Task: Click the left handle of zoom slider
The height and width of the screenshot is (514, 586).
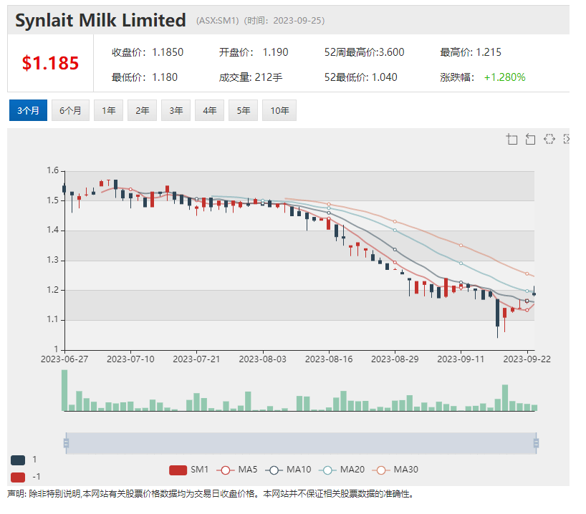Action: (x=66, y=443)
